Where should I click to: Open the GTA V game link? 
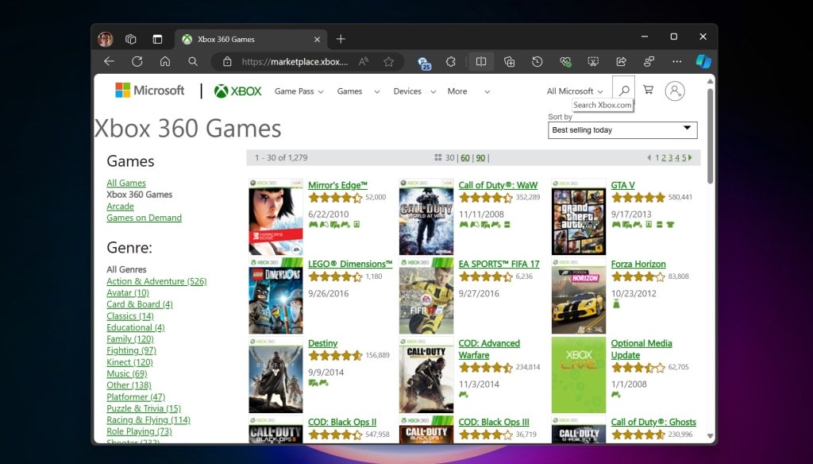tap(622, 185)
